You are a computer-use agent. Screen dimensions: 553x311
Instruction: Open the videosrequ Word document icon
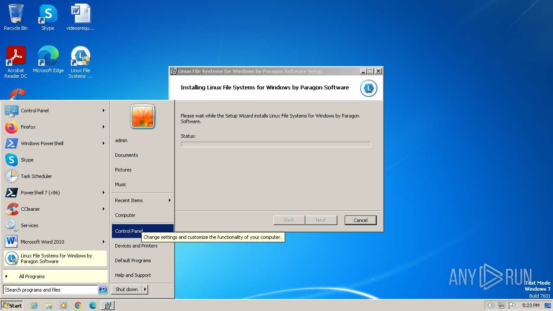click(80, 17)
